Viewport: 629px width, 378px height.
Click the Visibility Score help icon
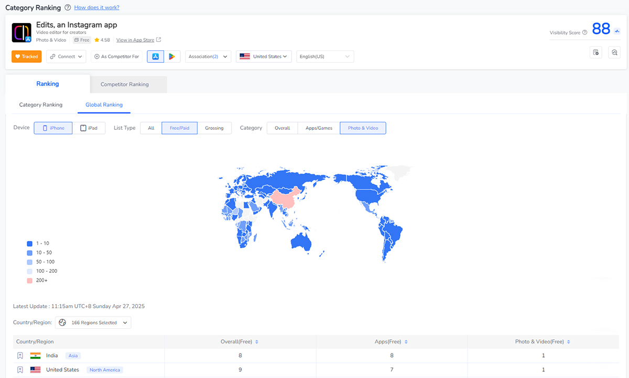pos(584,32)
